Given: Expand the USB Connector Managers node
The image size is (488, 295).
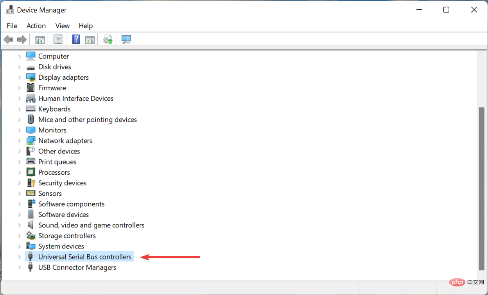Looking at the screenshot, I should coord(19,267).
